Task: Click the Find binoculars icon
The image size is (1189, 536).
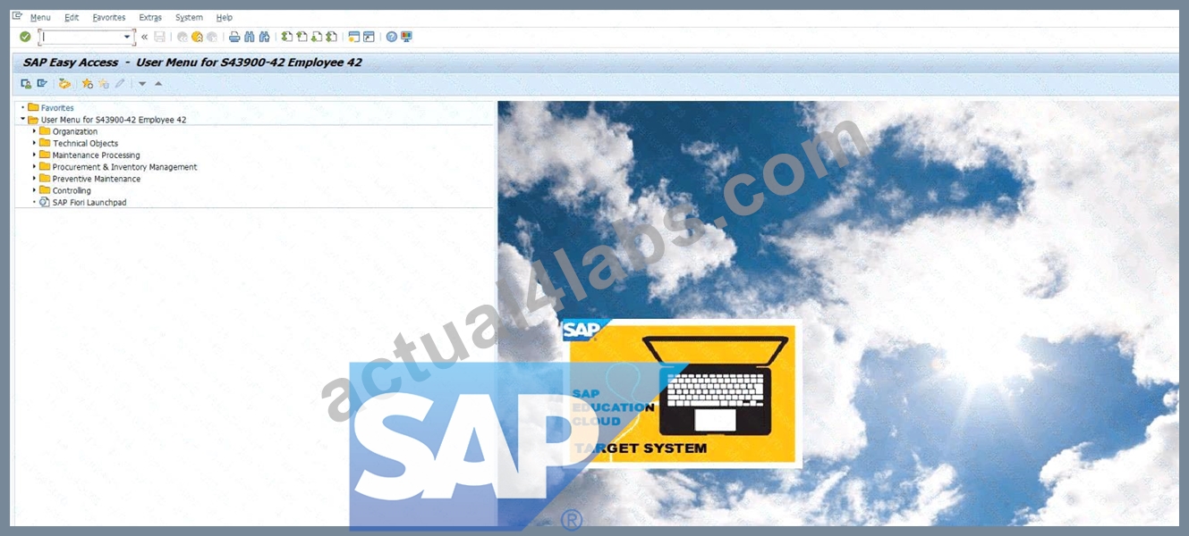Action: coord(250,37)
